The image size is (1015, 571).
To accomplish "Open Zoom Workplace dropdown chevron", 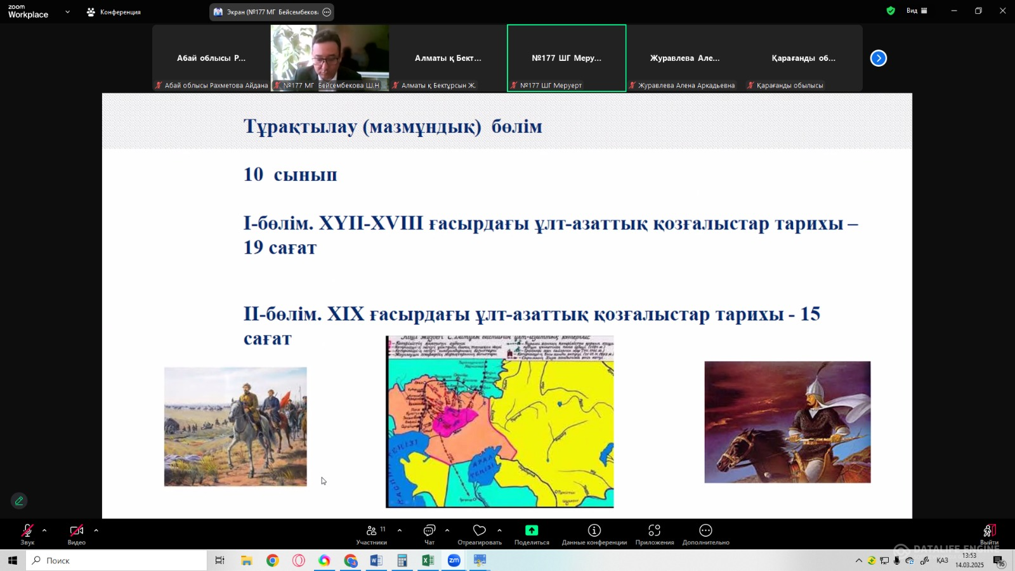I will [x=67, y=12].
